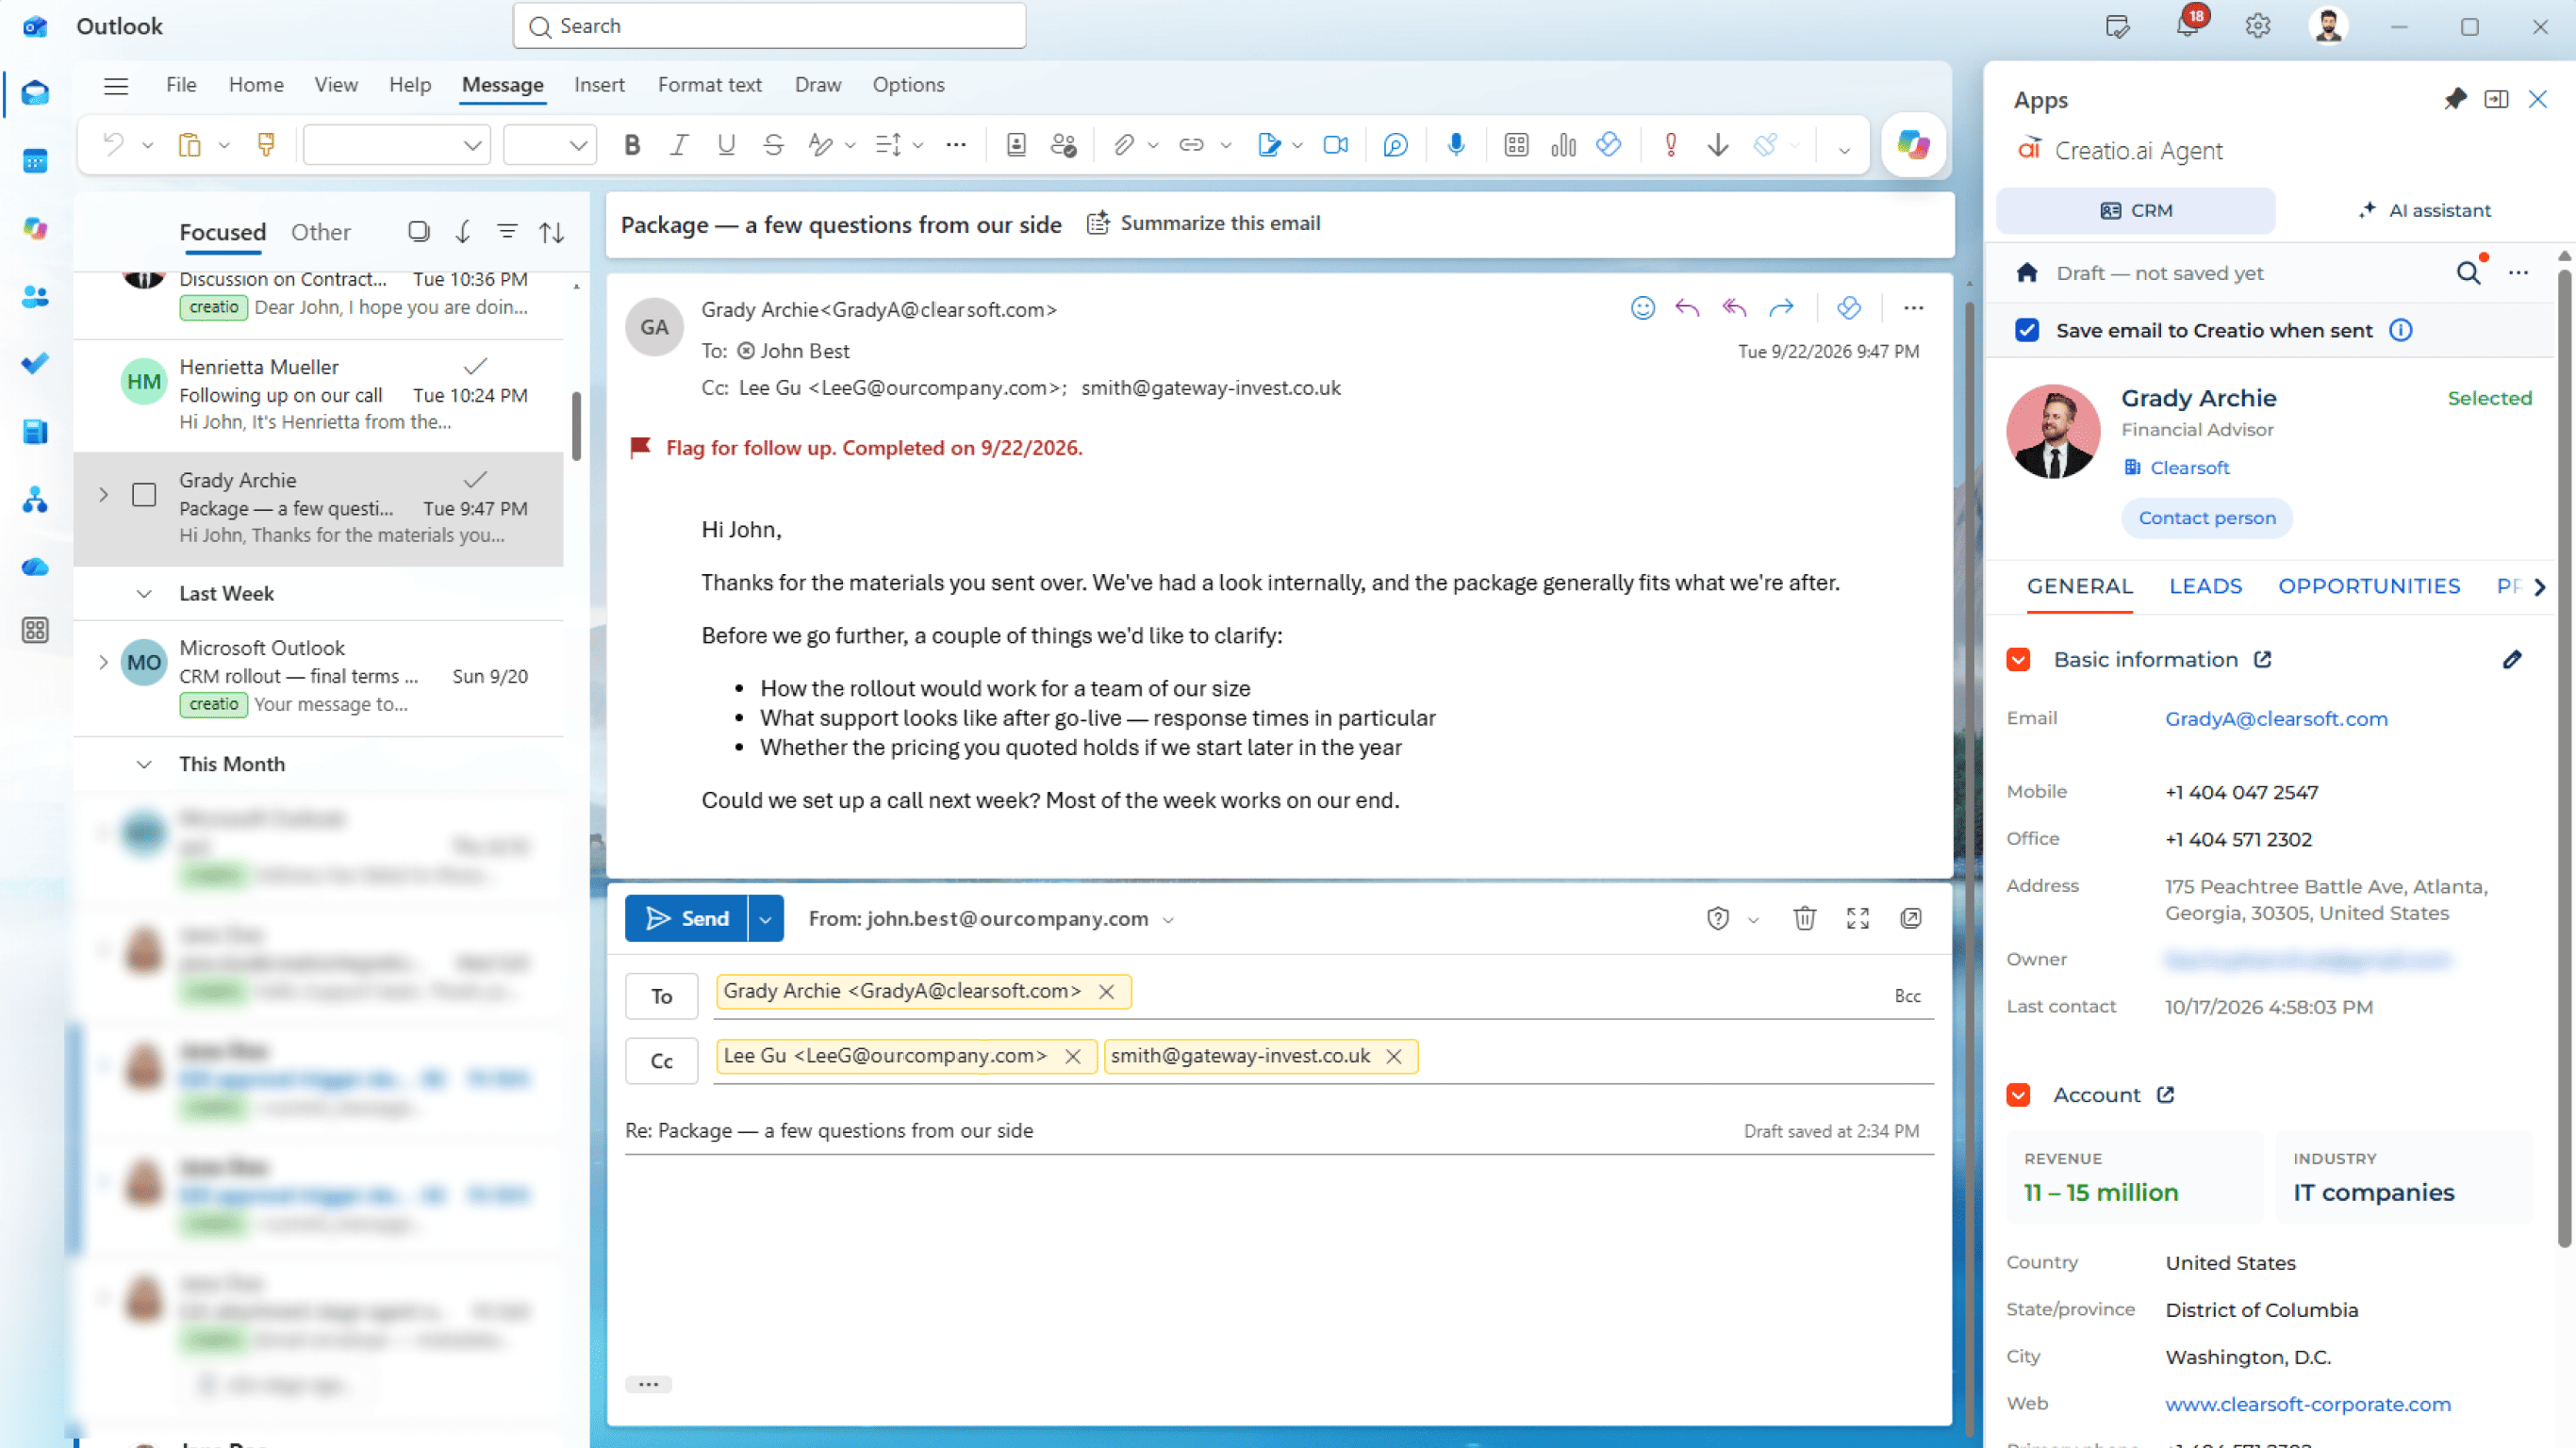Screen dimensions: 2576x1448
Task: Click the attach file paperclip icon
Action: (x=1124, y=145)
